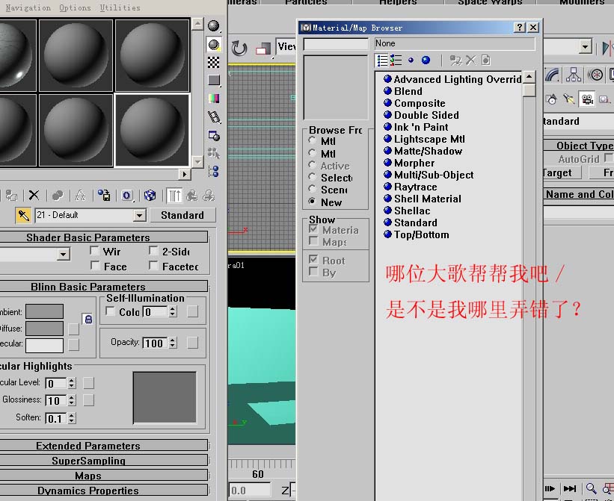Image resolution: width=614 pixels, height=501 pixels.
Task: Open the Sample Type sphere flyout
Action: coord(214,26)
